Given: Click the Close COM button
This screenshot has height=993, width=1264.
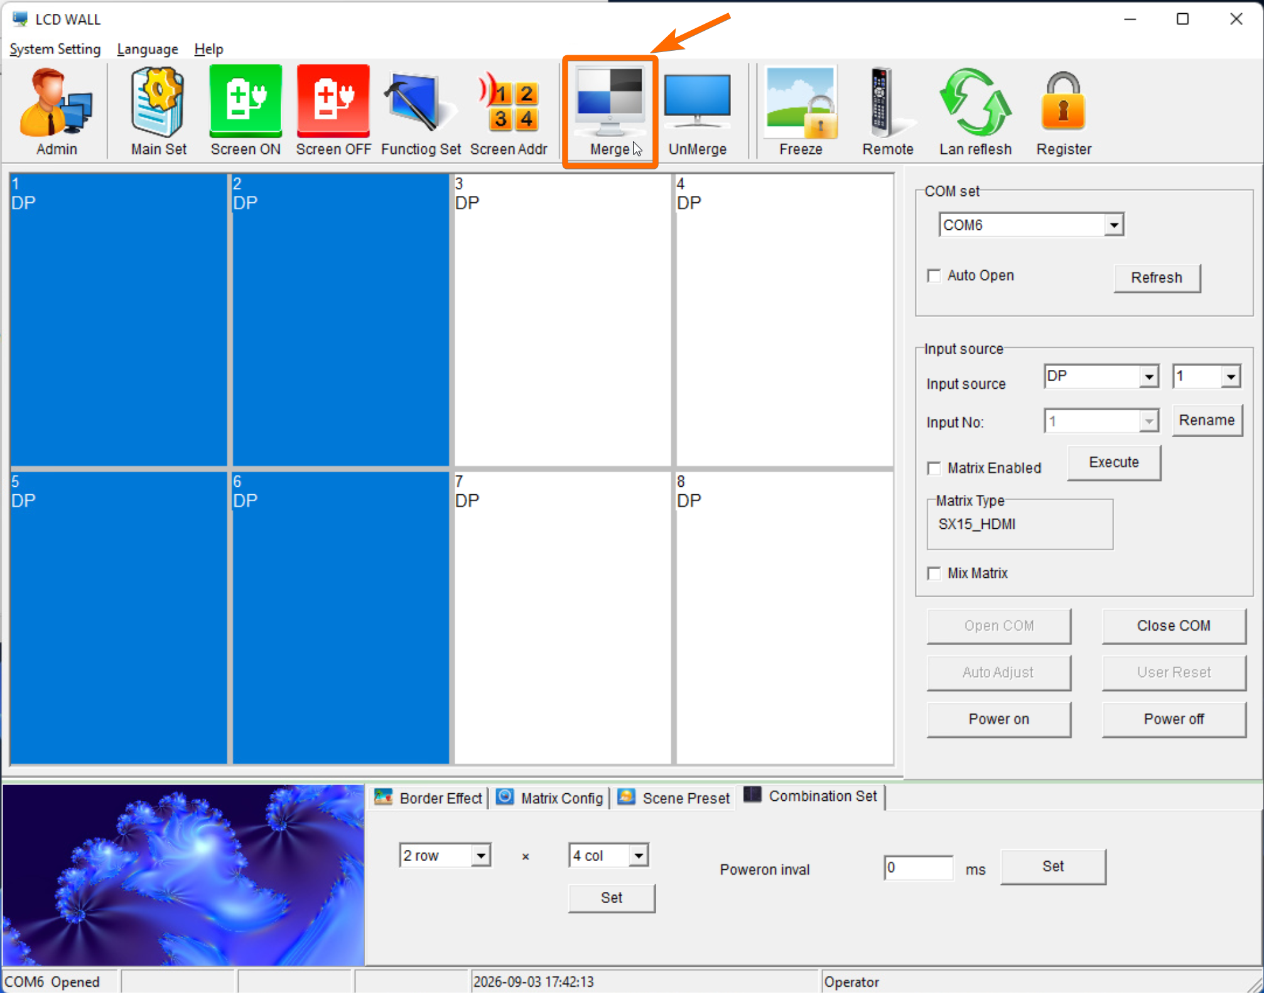Looking at the screenshot, I should click(x=1173, y=626).
